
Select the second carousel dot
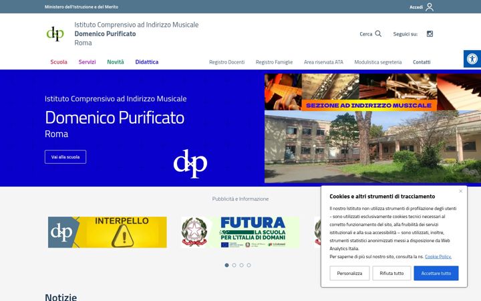click(x=234, y=265)
